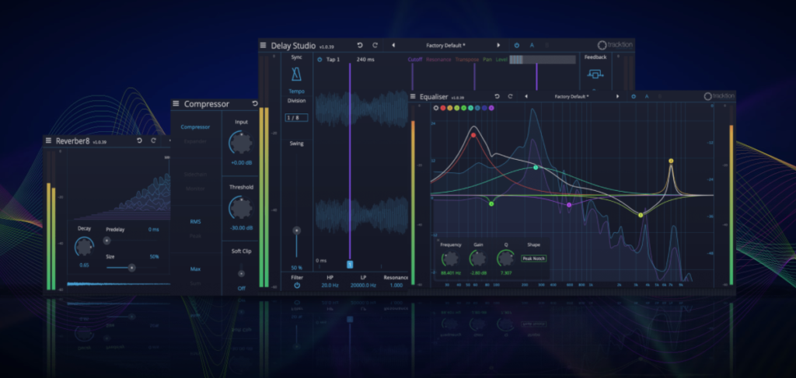The image size is (796, 378).
Task: Toggle Equaliser power bypass button
Action: [x=634, y=96]
